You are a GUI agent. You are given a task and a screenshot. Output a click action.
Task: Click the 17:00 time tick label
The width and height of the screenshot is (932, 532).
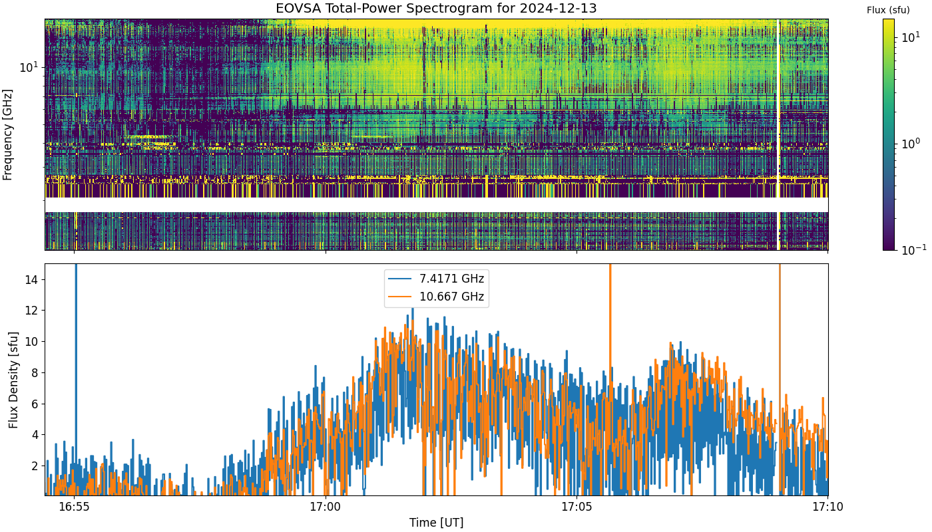(325, 507)
